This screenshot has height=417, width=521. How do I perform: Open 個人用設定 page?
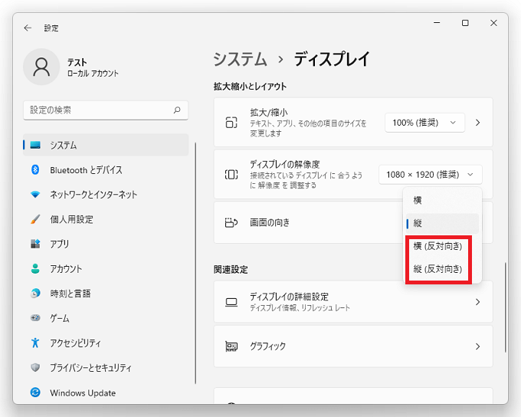[x=106, y=219]
